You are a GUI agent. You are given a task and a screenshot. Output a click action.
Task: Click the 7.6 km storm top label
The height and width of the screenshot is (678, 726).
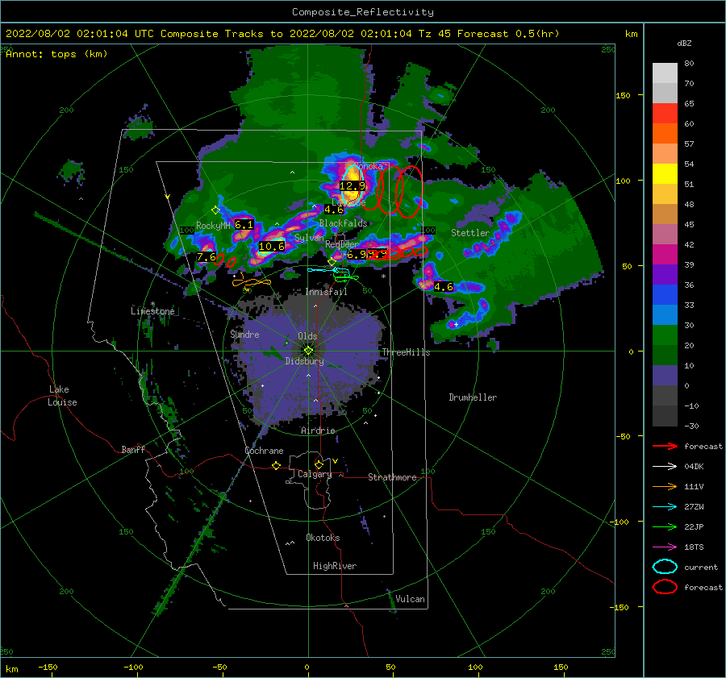[207, 257]
